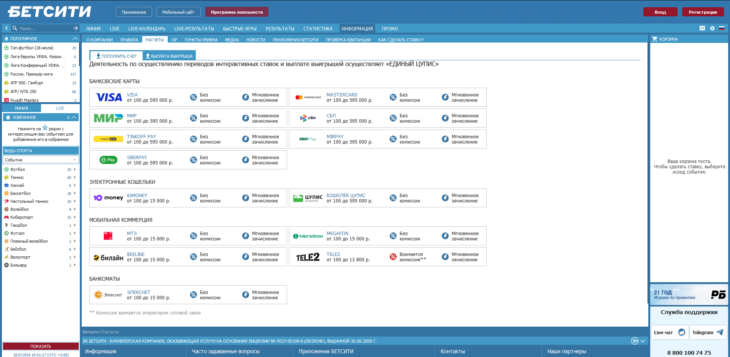Click the Tinkoff Pay yellow logo
The height and width of the screenshot is (357, 730).
pos(108,139)
